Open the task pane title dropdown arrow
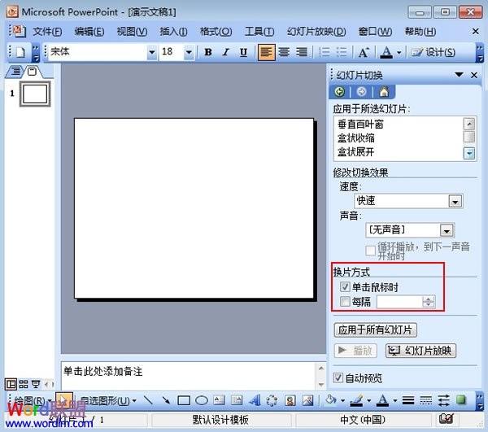Image resolution: width=488 pixels, height=432 pixels. click(459, 75)
